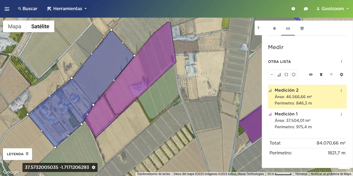Screen dimensions: 353x176
Task: Open the measurement filter icon
Action: [331, 75]
